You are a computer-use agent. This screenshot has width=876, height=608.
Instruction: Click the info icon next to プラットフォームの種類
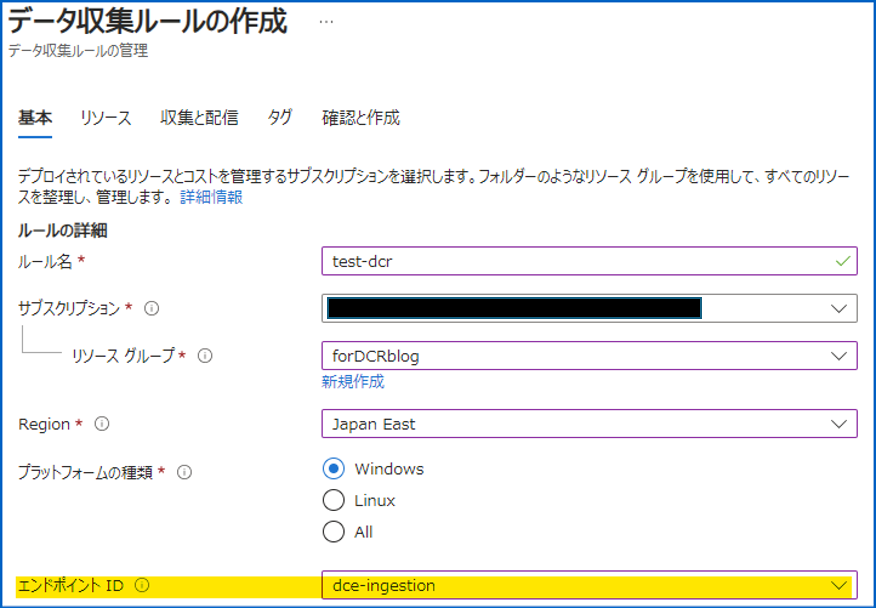coord(184,472)
